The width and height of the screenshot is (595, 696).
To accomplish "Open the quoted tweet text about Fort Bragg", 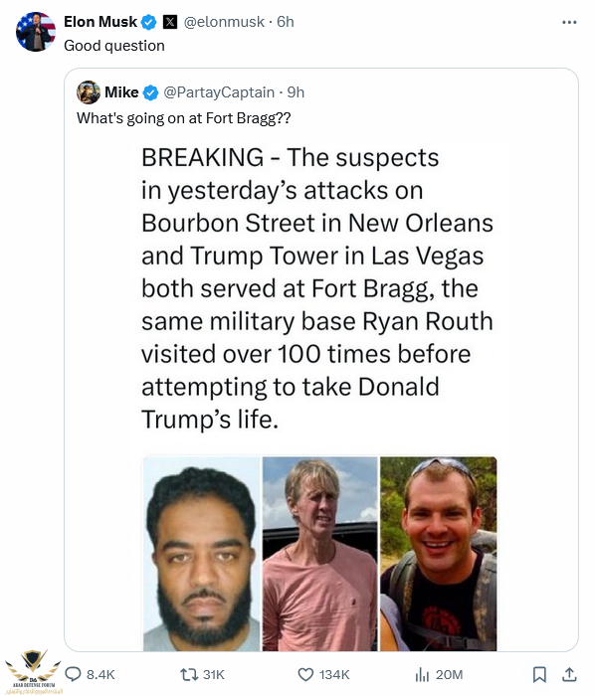I will (183, 118).
